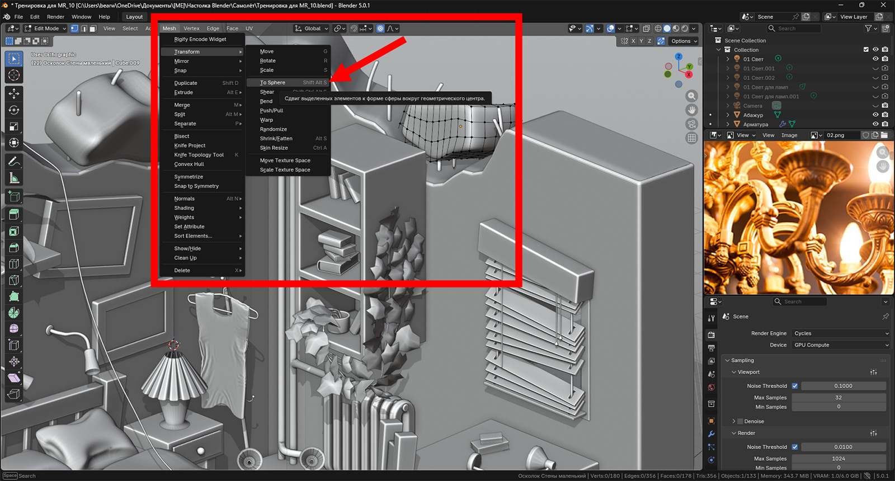
Task: Click the viewport zoom magnifier icon
Action: tap(692, 96)
